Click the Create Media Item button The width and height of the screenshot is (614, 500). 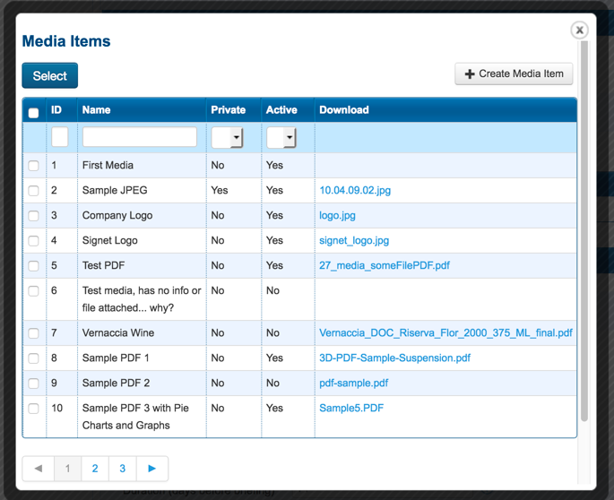click(514, 74)
